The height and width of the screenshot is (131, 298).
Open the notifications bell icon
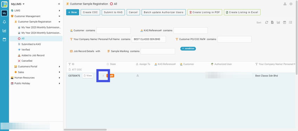pos(4,22)
